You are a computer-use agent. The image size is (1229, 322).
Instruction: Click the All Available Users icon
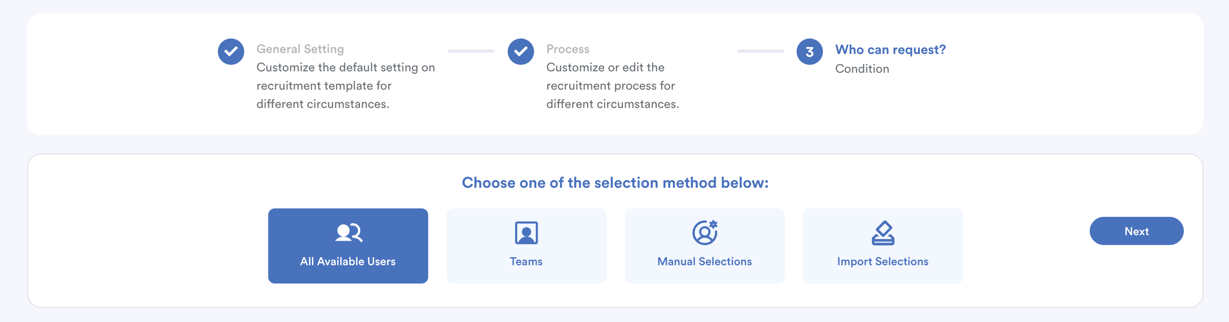348,233
